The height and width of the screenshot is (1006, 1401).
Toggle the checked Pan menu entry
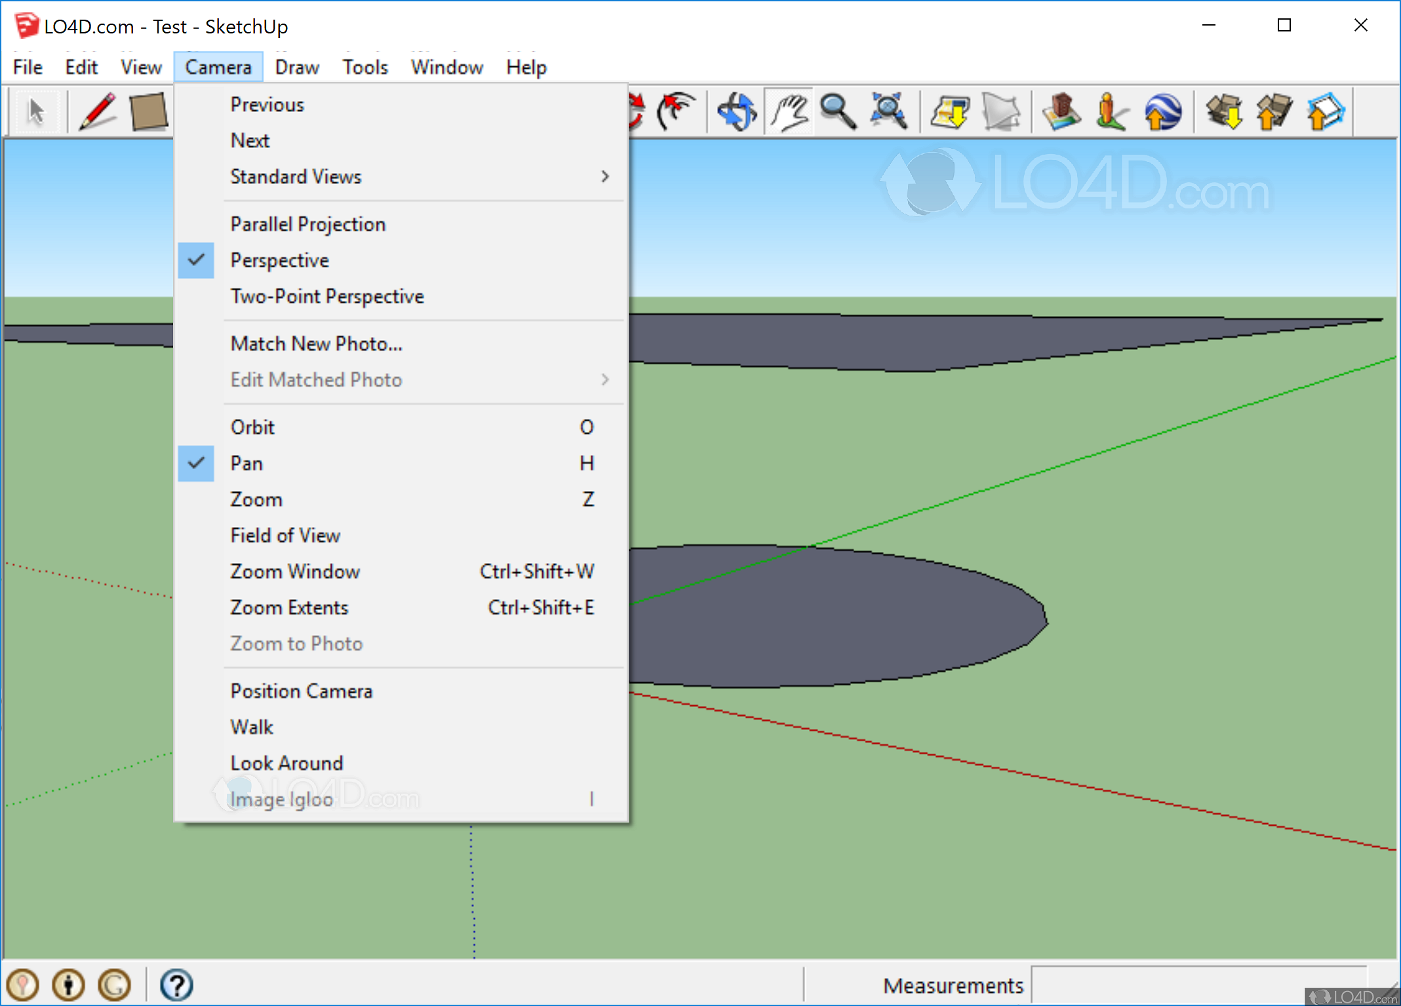[247, 464]
